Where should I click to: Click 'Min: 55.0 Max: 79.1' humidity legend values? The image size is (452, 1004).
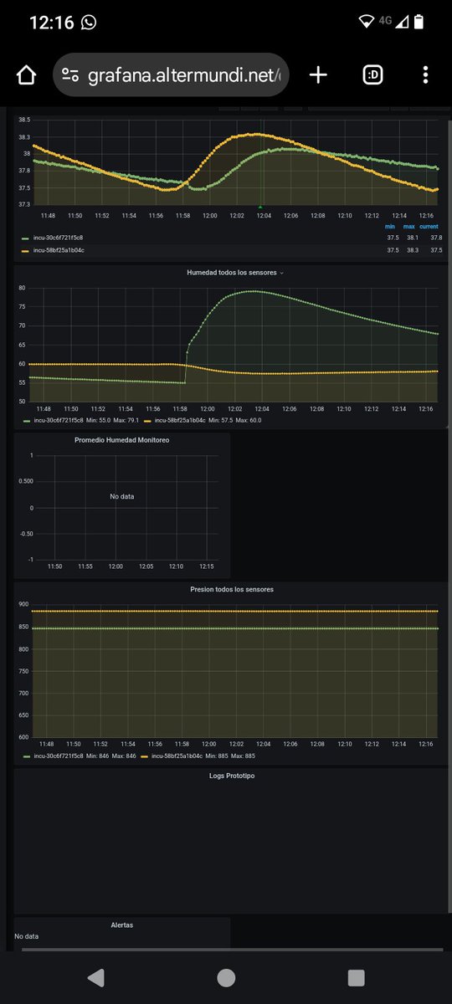point(112,420)
